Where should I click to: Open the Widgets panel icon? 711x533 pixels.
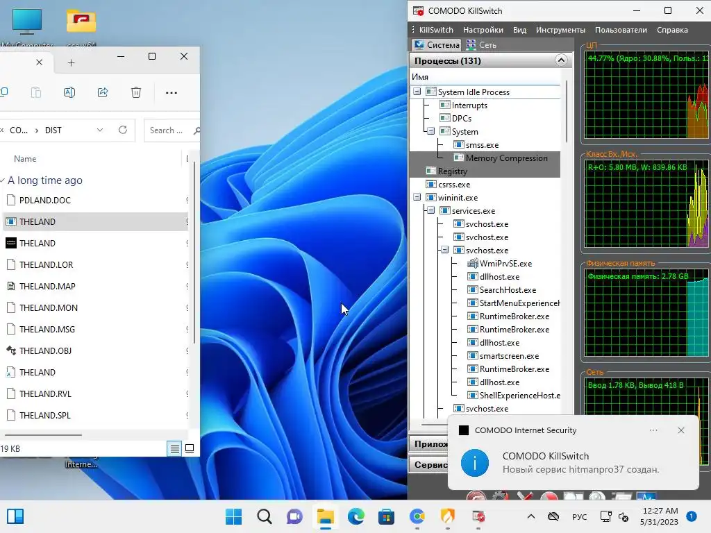15,516
